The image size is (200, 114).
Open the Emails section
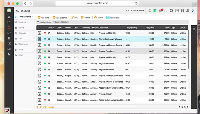click(x=21, y=28)
